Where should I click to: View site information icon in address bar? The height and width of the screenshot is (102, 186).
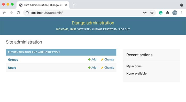27,13
